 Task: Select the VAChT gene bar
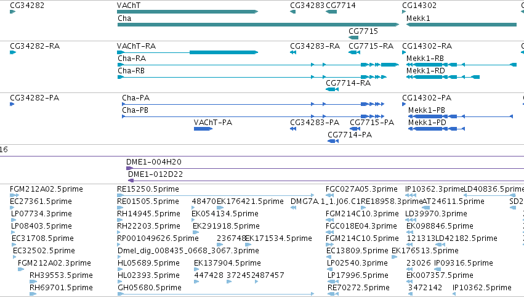click(187, 12)
